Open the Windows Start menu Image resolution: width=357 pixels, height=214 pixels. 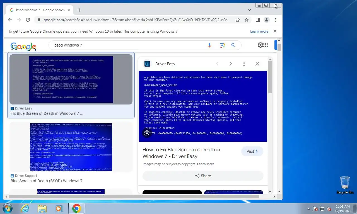click(7, 208)
